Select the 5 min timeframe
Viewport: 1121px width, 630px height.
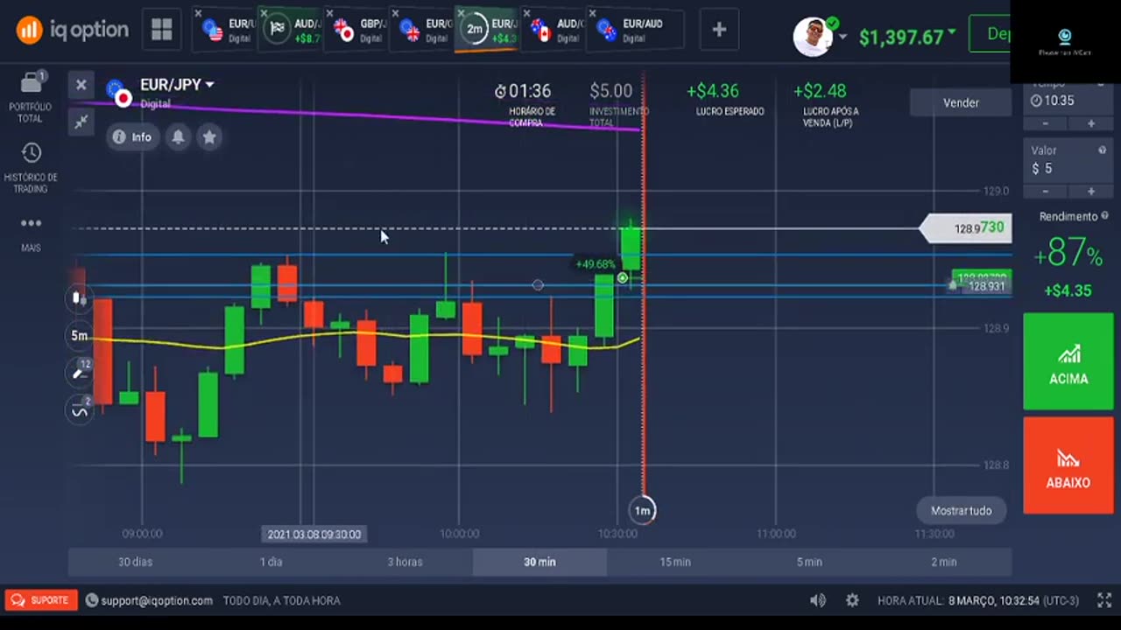click(809, 562)
